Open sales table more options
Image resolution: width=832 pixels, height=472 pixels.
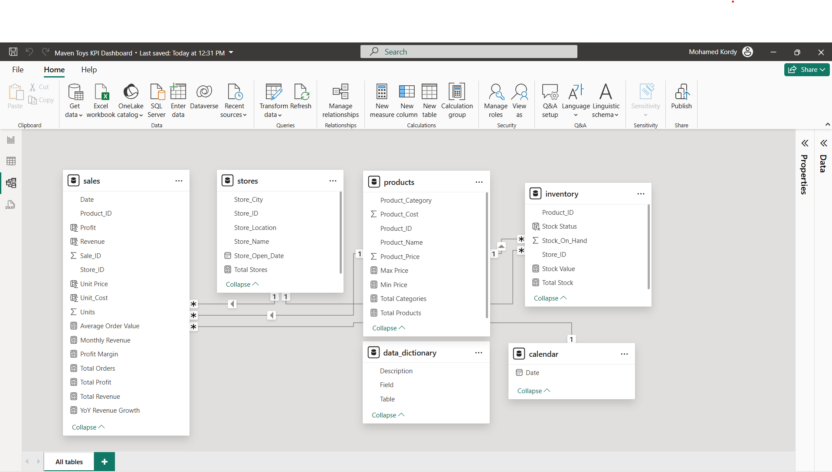pyautogui.click(x=179, y=181)
